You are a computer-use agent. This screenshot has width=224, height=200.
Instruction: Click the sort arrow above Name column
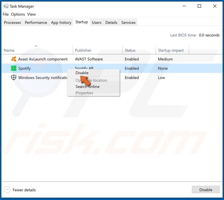[x=36, y=46]
